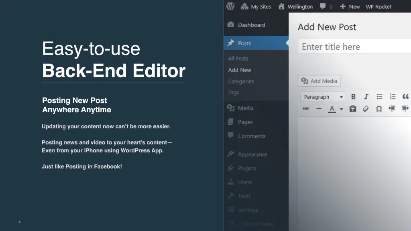Click the Add Media button
411x231 pixels.
pos(319,81)
